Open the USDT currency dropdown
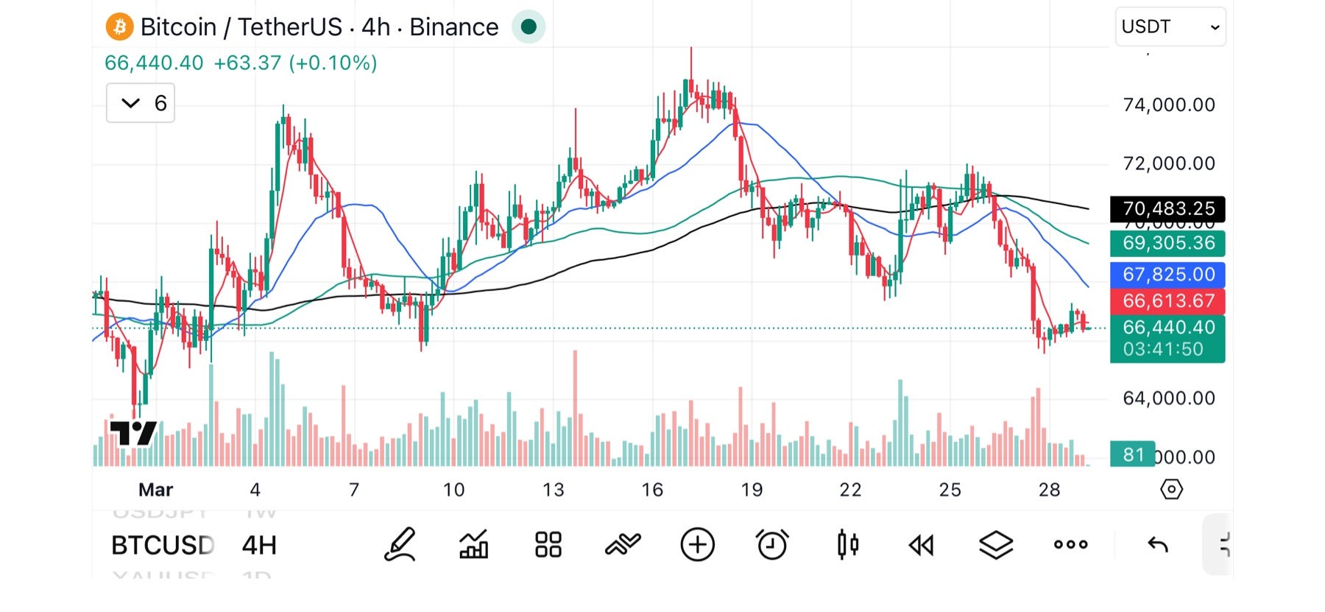Screen dimensions: 1325x612 pyautogui.click(x=1170, y=27)
